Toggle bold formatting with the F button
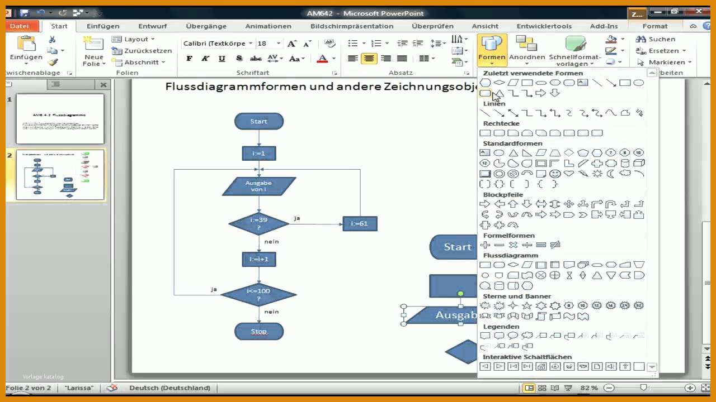 (189, 58)
